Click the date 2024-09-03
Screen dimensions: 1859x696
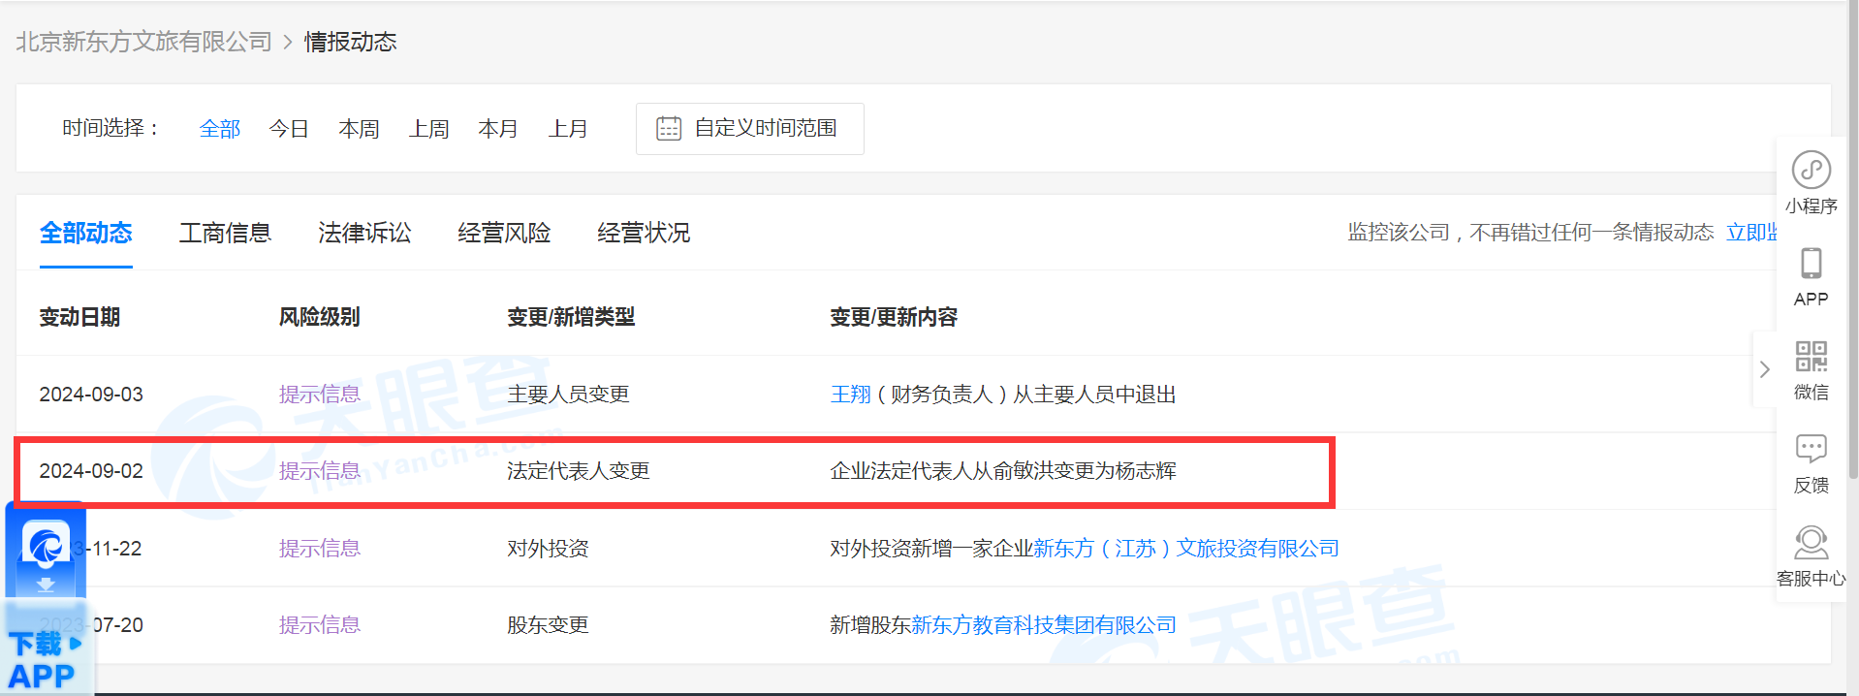[x=91, y=395]
